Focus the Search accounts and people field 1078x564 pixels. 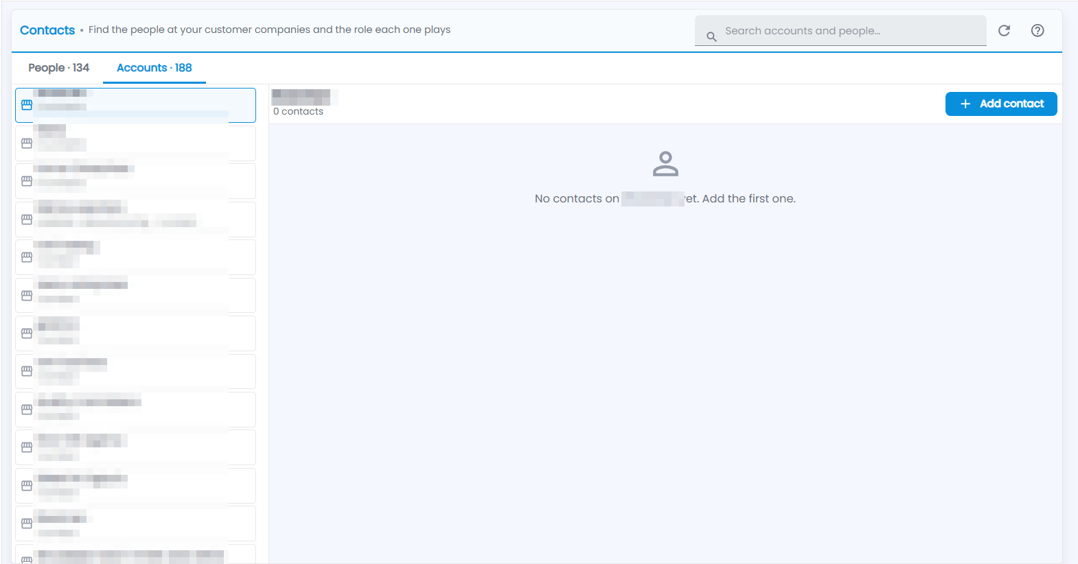click(x=840, y=31)
